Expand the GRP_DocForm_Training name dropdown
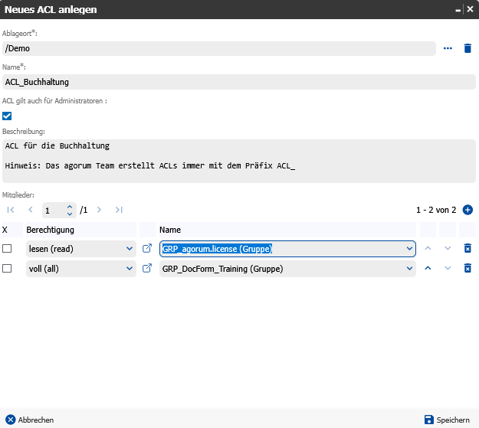This screenshot has height=428, width=479. point(408,269)
